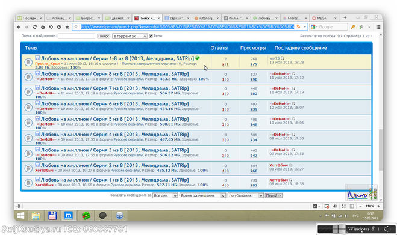Click the undo arrow toolbar icon
Image resolution: width=397 pixels, height=235 pixels.
[51, 27]
